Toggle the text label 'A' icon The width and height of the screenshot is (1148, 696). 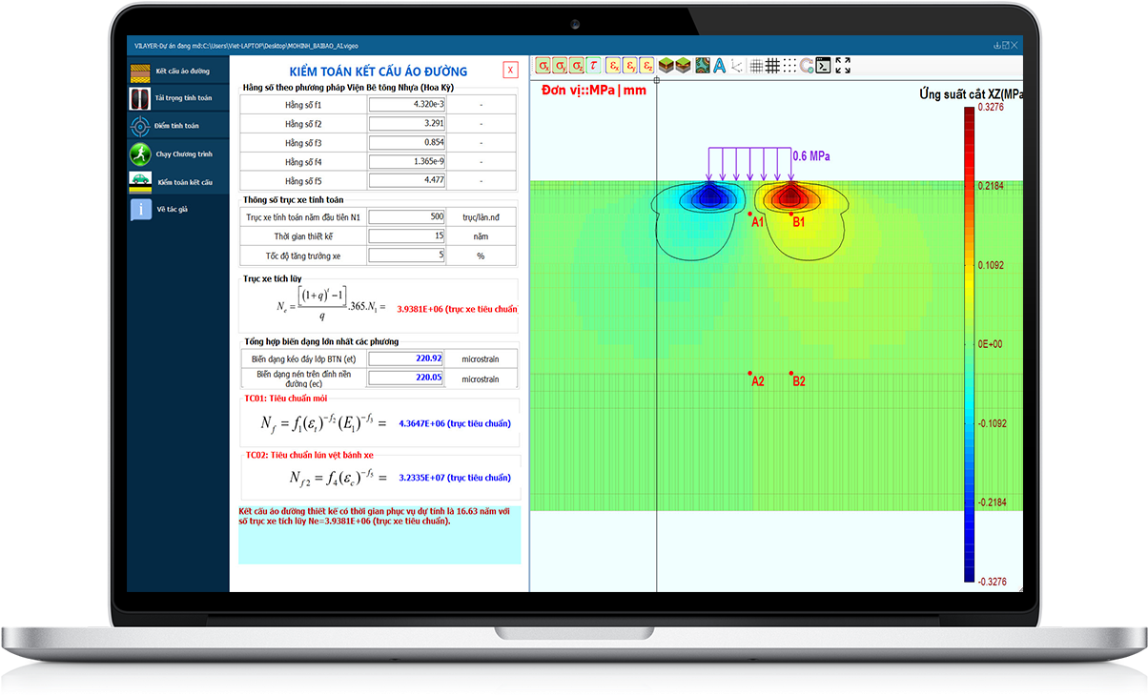[x=719, y=66]
